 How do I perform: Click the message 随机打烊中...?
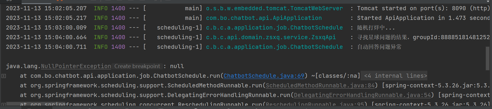[x=376, y=27]
